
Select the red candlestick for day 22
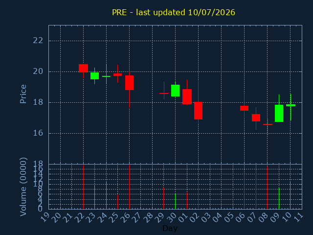[84, 69]
